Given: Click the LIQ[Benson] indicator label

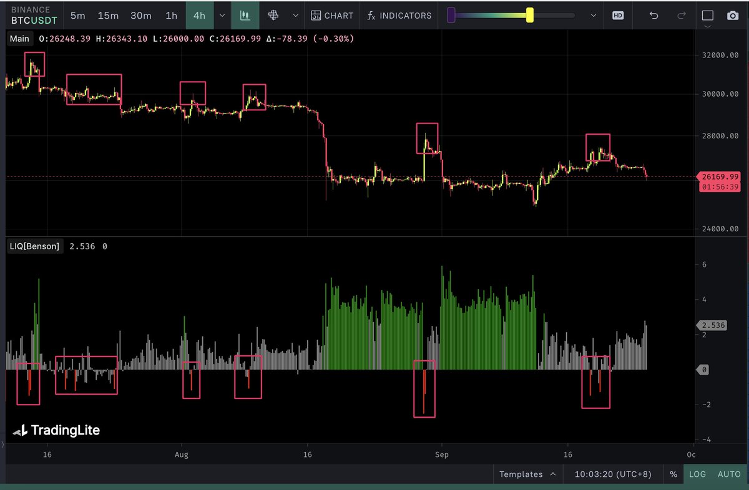Looking at the screenshot, I should coord(35,246).
